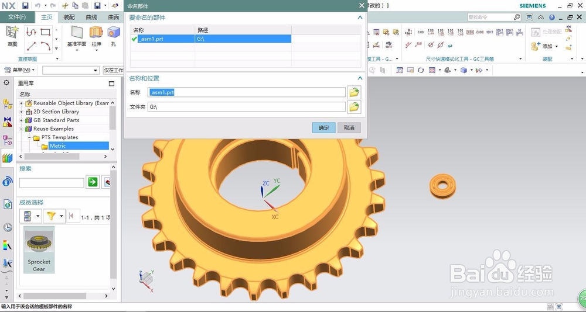The image size is (586, 312).
Task: Browse for folder location icon
Action: click(354, 107)
